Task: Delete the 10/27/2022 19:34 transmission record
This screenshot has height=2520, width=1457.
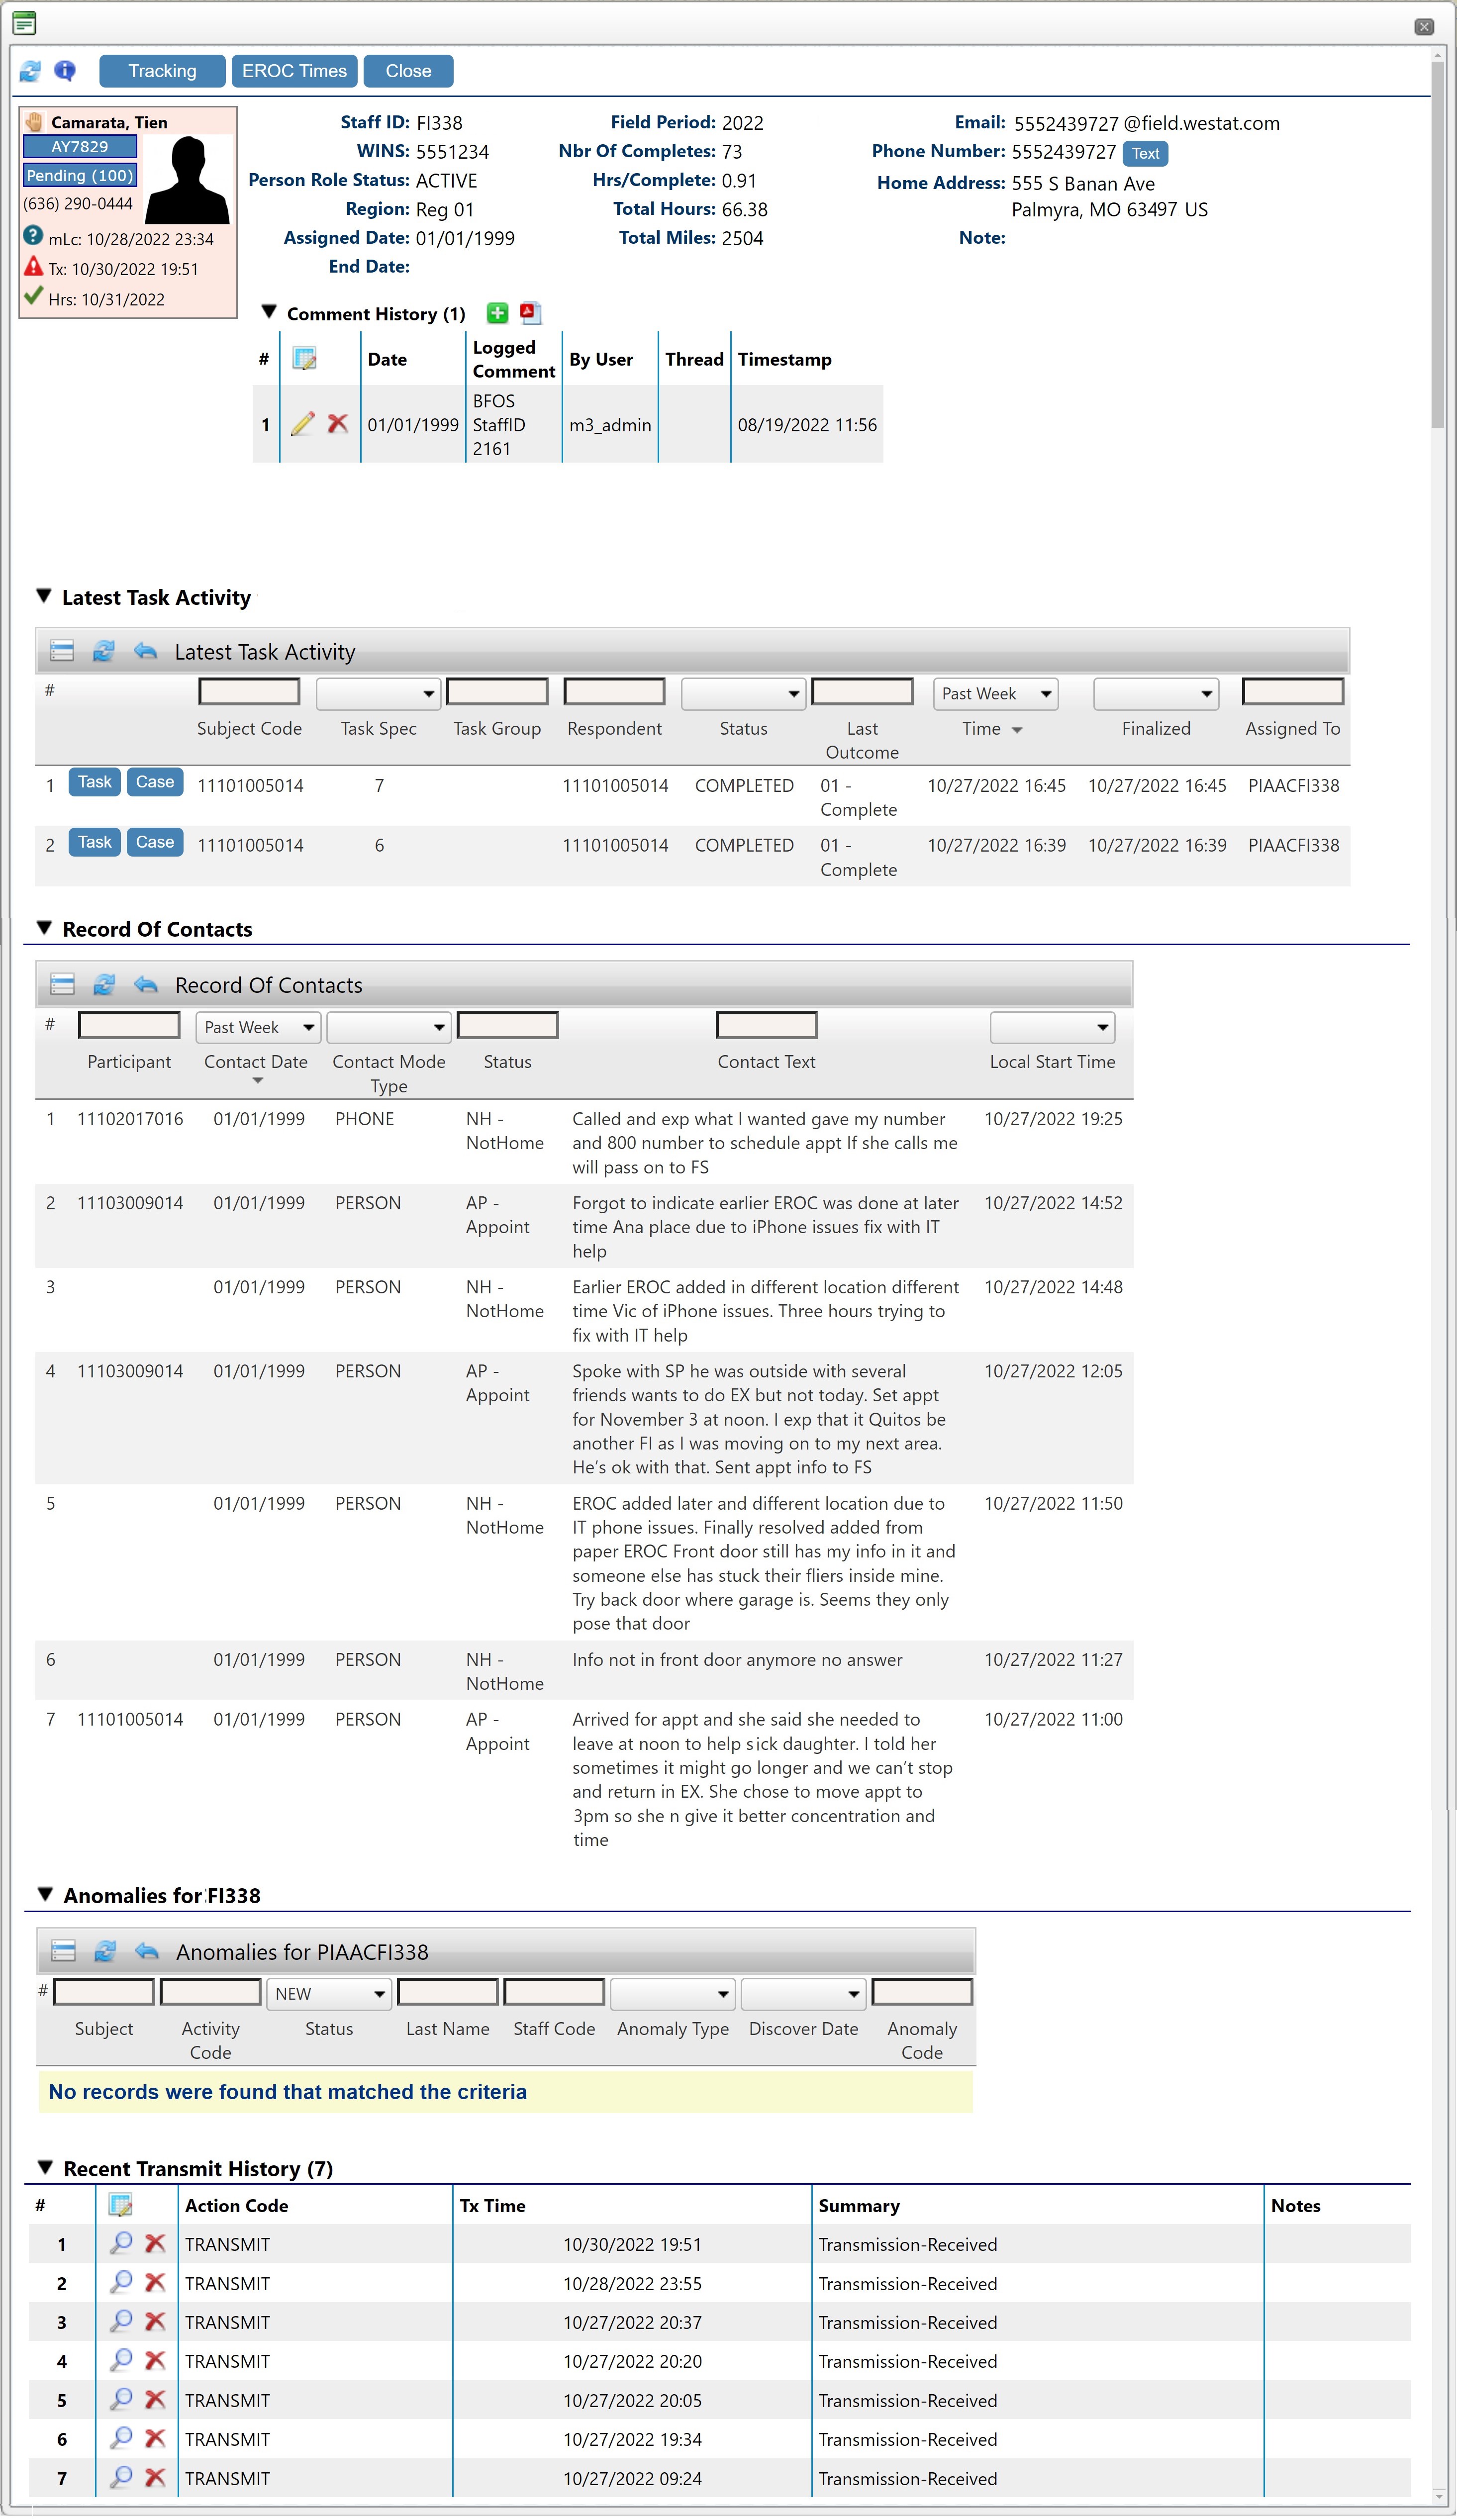Action: [155, 2439]
